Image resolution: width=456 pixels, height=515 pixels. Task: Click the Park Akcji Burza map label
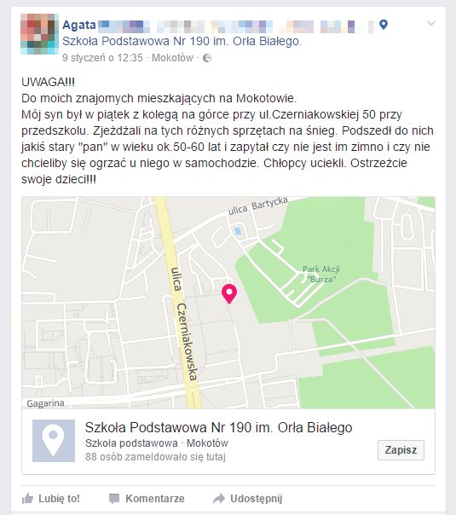321,274
